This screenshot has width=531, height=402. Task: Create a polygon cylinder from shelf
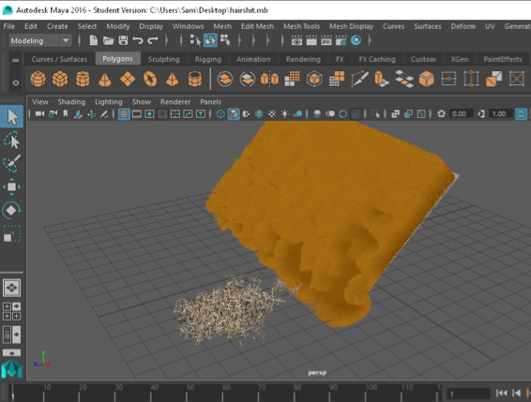tap(83, 79)
